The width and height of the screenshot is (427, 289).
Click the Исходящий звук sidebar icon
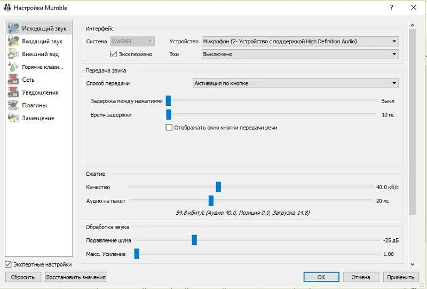point(13,28)
